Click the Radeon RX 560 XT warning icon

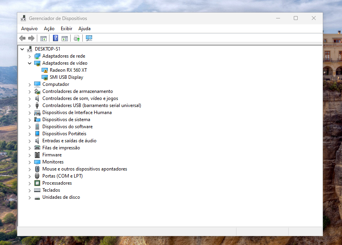(44, 70)
